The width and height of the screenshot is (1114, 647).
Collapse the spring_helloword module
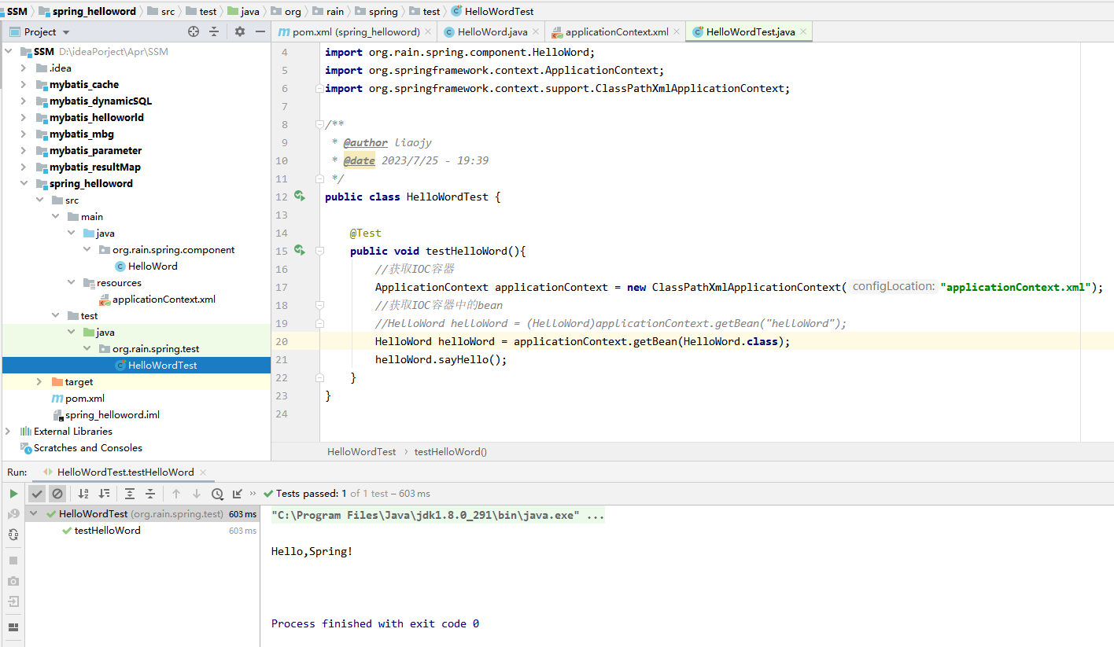point(24,184)
